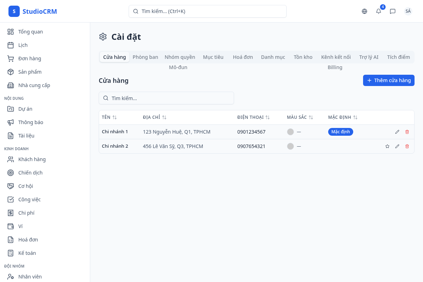Edit Chi nhánh 1 with pencil icon
This screenshot has width=423, height=282.
click(x=397, y=132)
